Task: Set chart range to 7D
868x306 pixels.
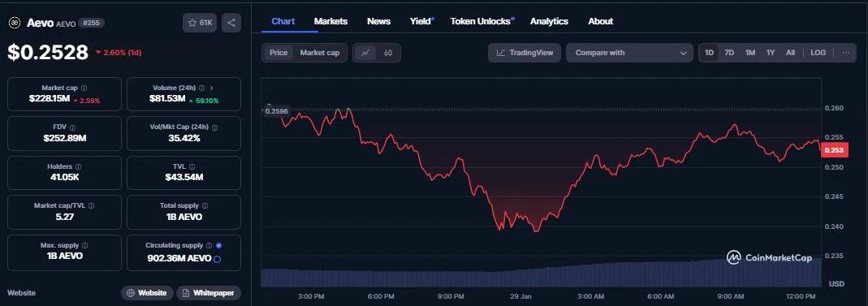Action: coord(730,53)
